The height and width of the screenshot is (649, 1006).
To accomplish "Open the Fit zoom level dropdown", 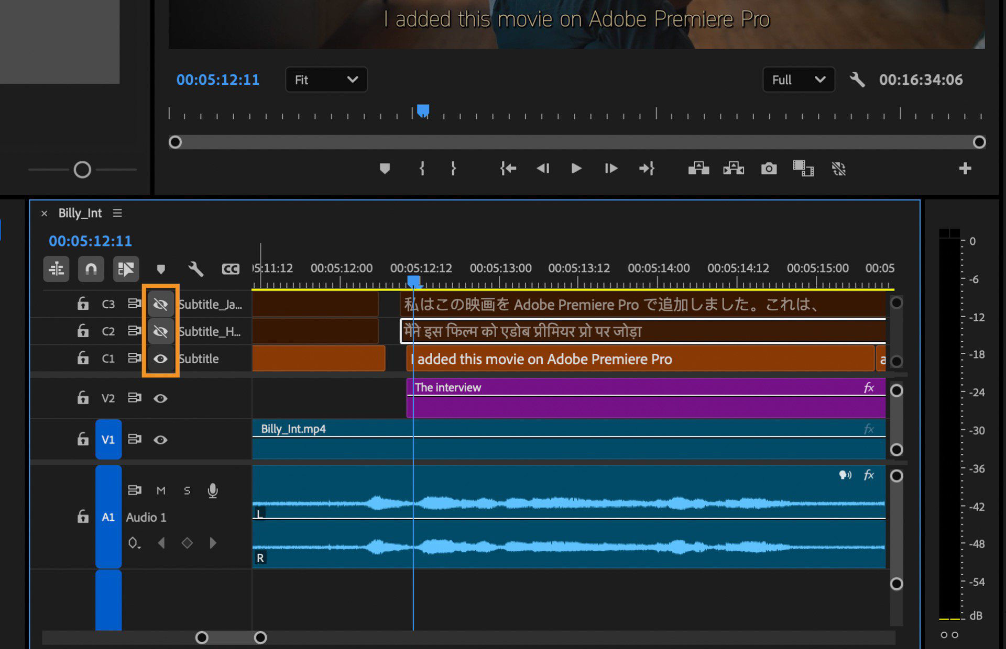I will pos(326,80).
